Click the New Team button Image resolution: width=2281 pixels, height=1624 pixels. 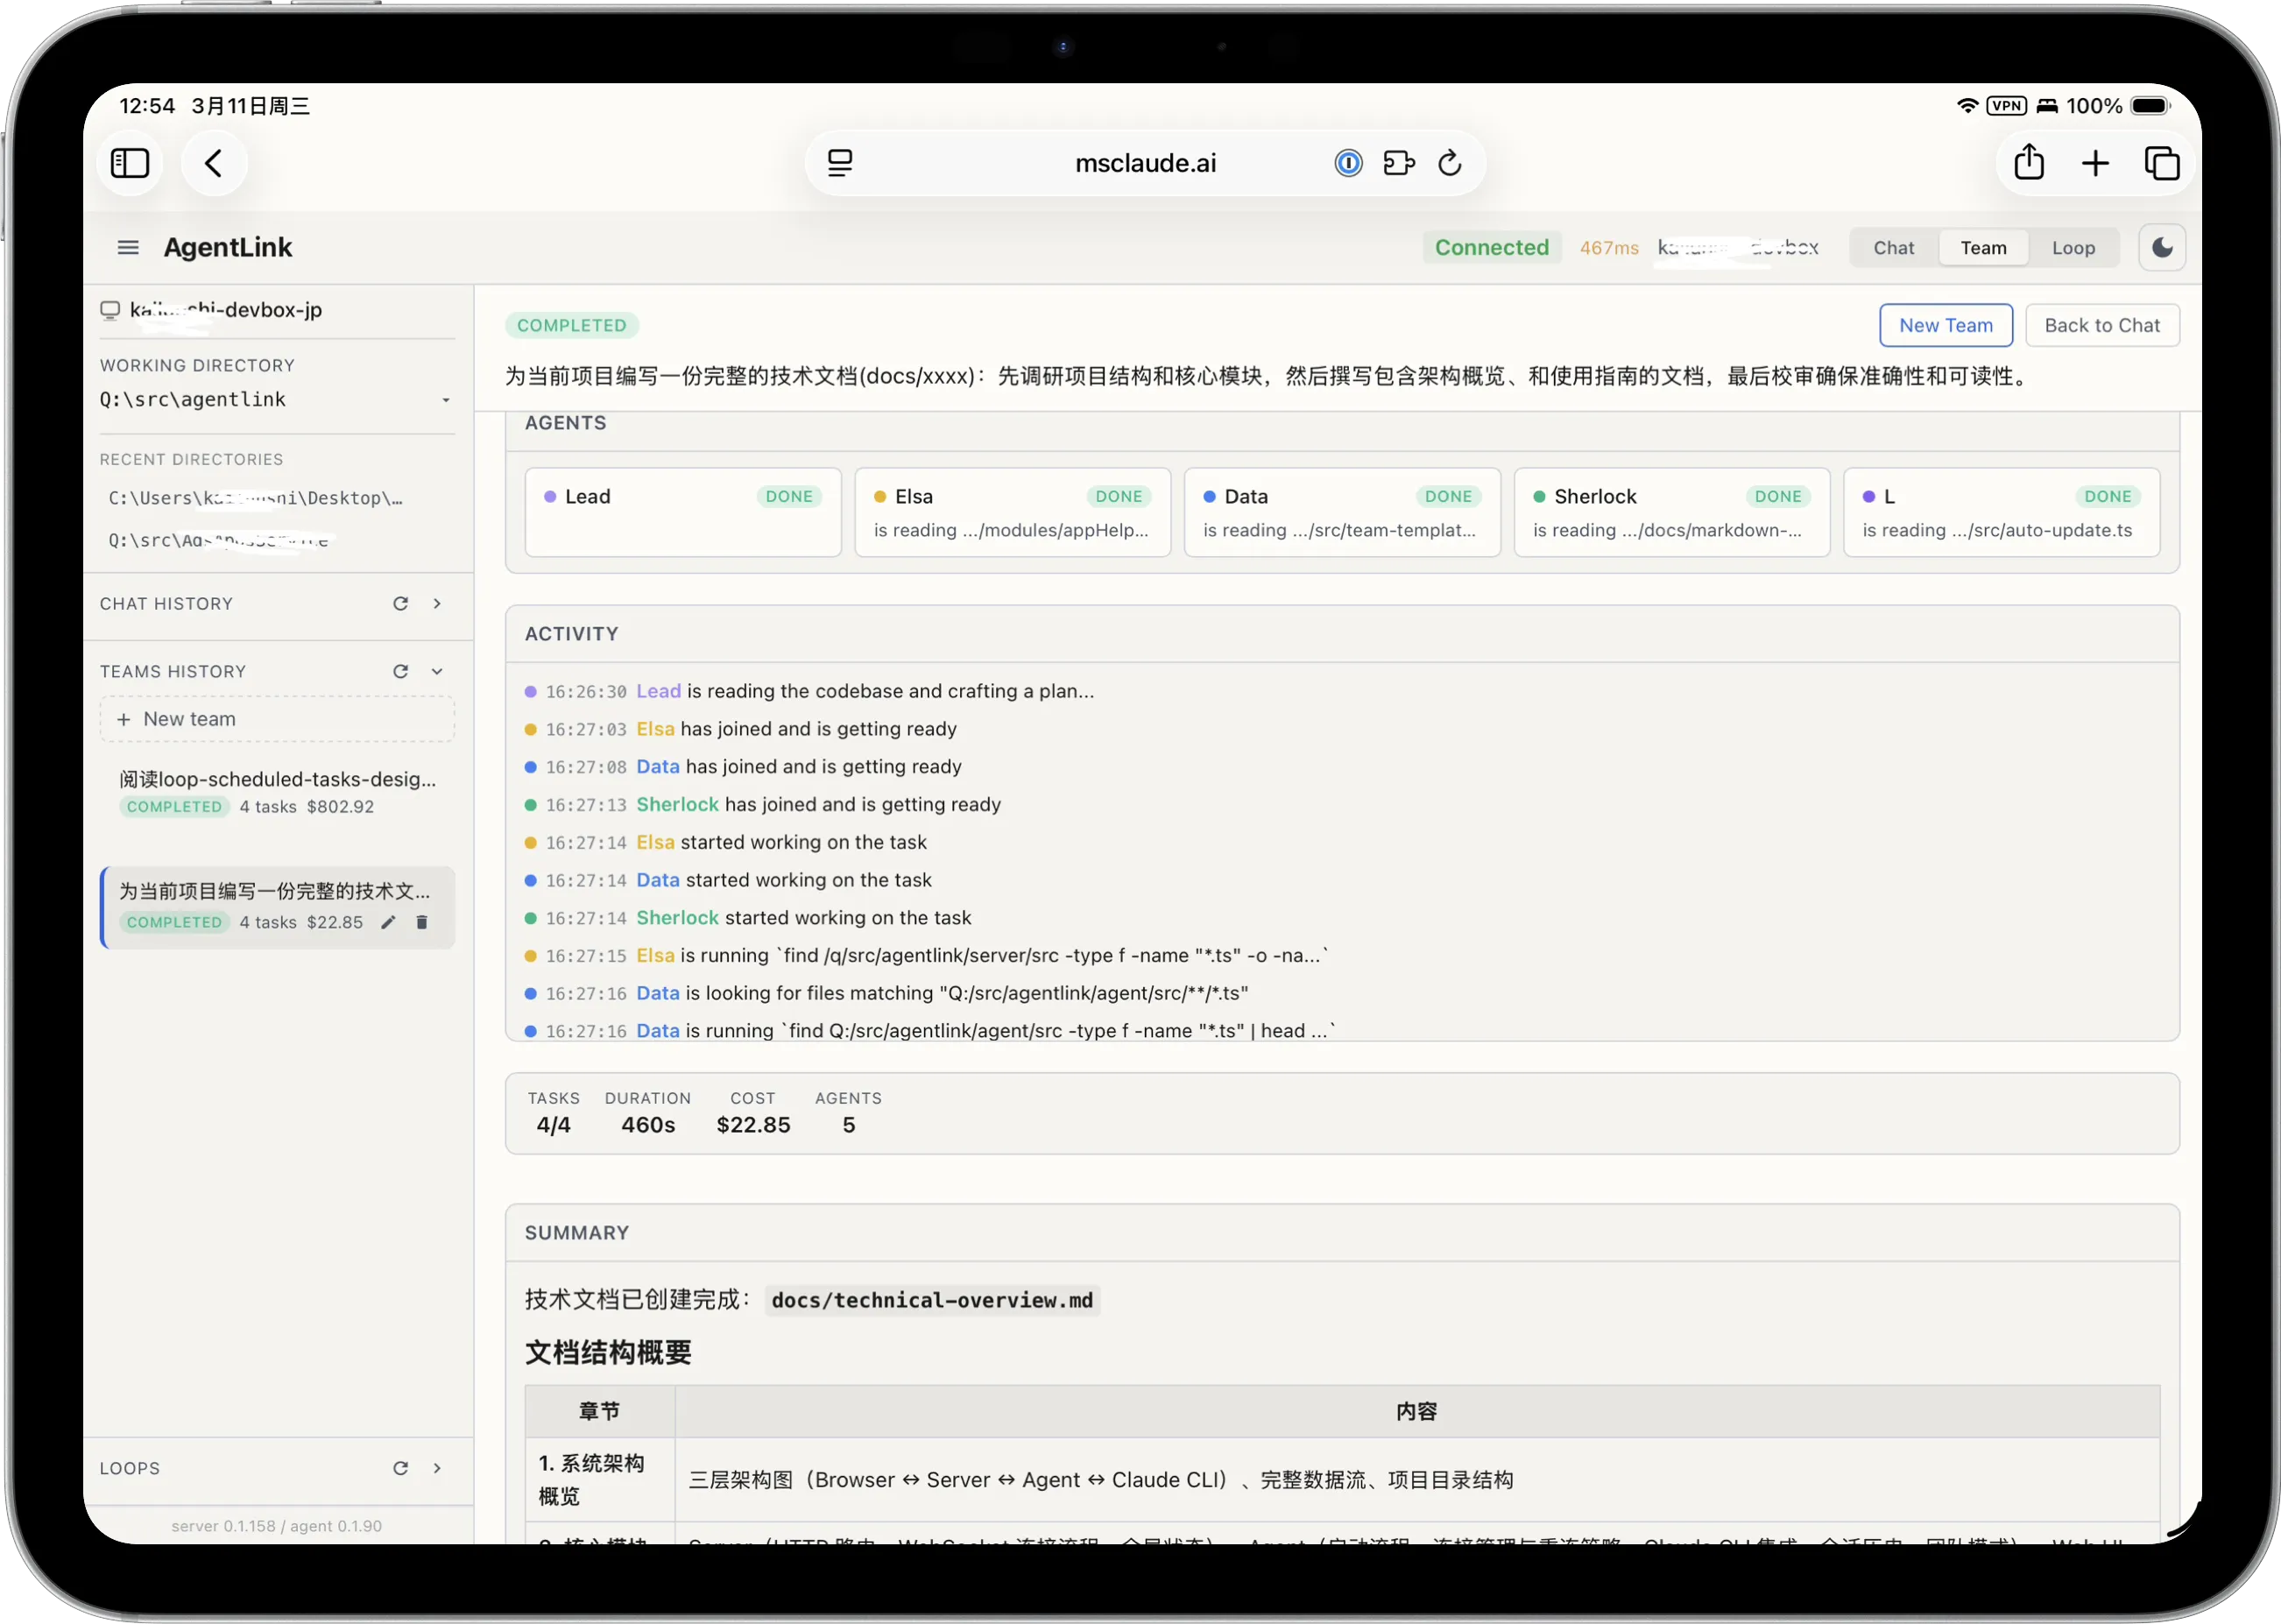1945,325
